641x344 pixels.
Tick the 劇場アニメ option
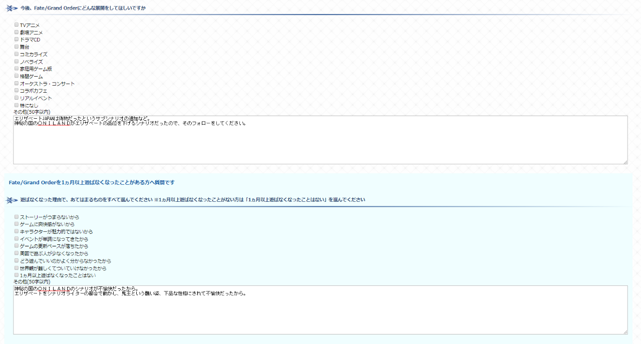(17, 32)
